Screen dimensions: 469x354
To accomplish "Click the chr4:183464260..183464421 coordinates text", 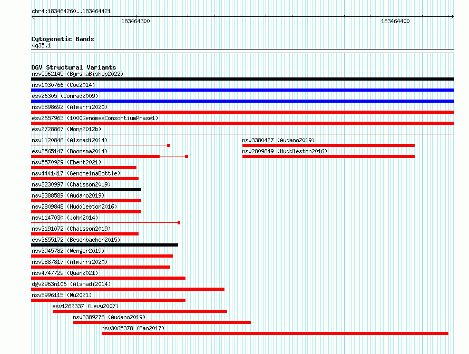I will [x=71, y=11].
